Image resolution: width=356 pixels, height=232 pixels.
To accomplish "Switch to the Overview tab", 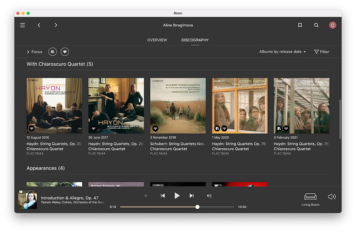I will pos(157,40).
